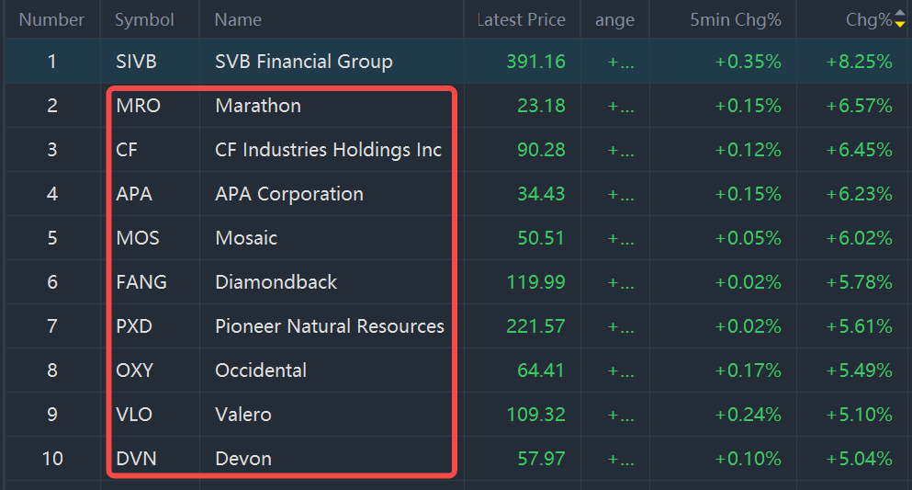
Task: Click Valero 5min change +0.24%
Action: (748, 415)
